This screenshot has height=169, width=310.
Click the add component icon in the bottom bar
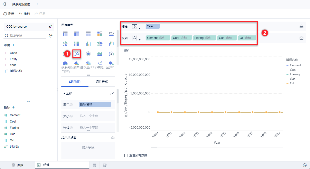(x=94, y=165)
